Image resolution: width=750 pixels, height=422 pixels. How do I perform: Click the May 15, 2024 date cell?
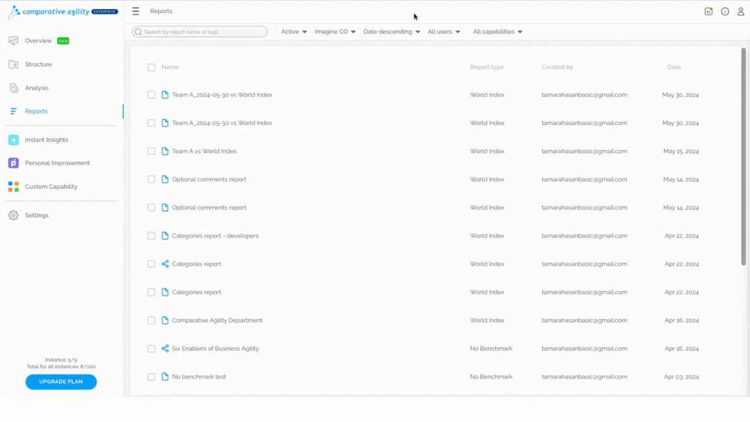pyautogui.click(x=681, y=151)
